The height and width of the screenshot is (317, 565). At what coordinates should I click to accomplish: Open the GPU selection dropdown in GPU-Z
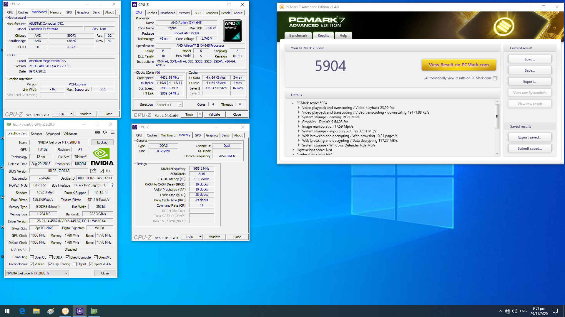(x=37, y=273)
